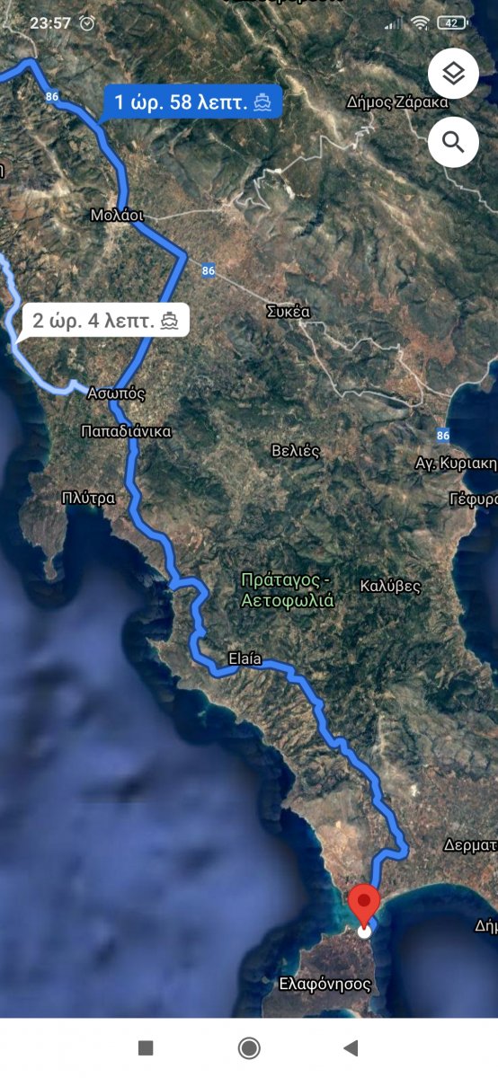Tap the Παπαδιάνικα label
This screenshot has height=1078, width=498.
126,431
